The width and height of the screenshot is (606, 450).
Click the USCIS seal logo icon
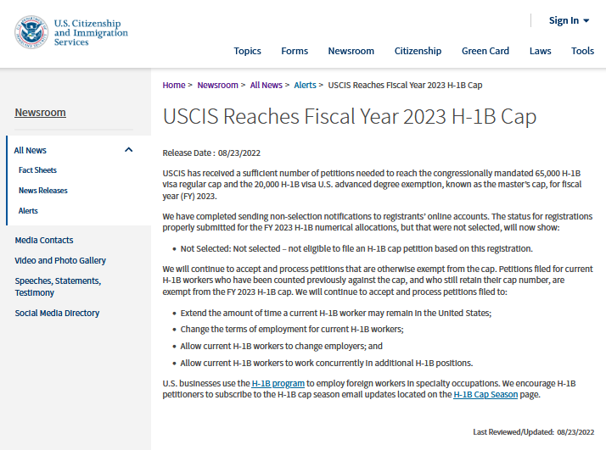point(31,32)
